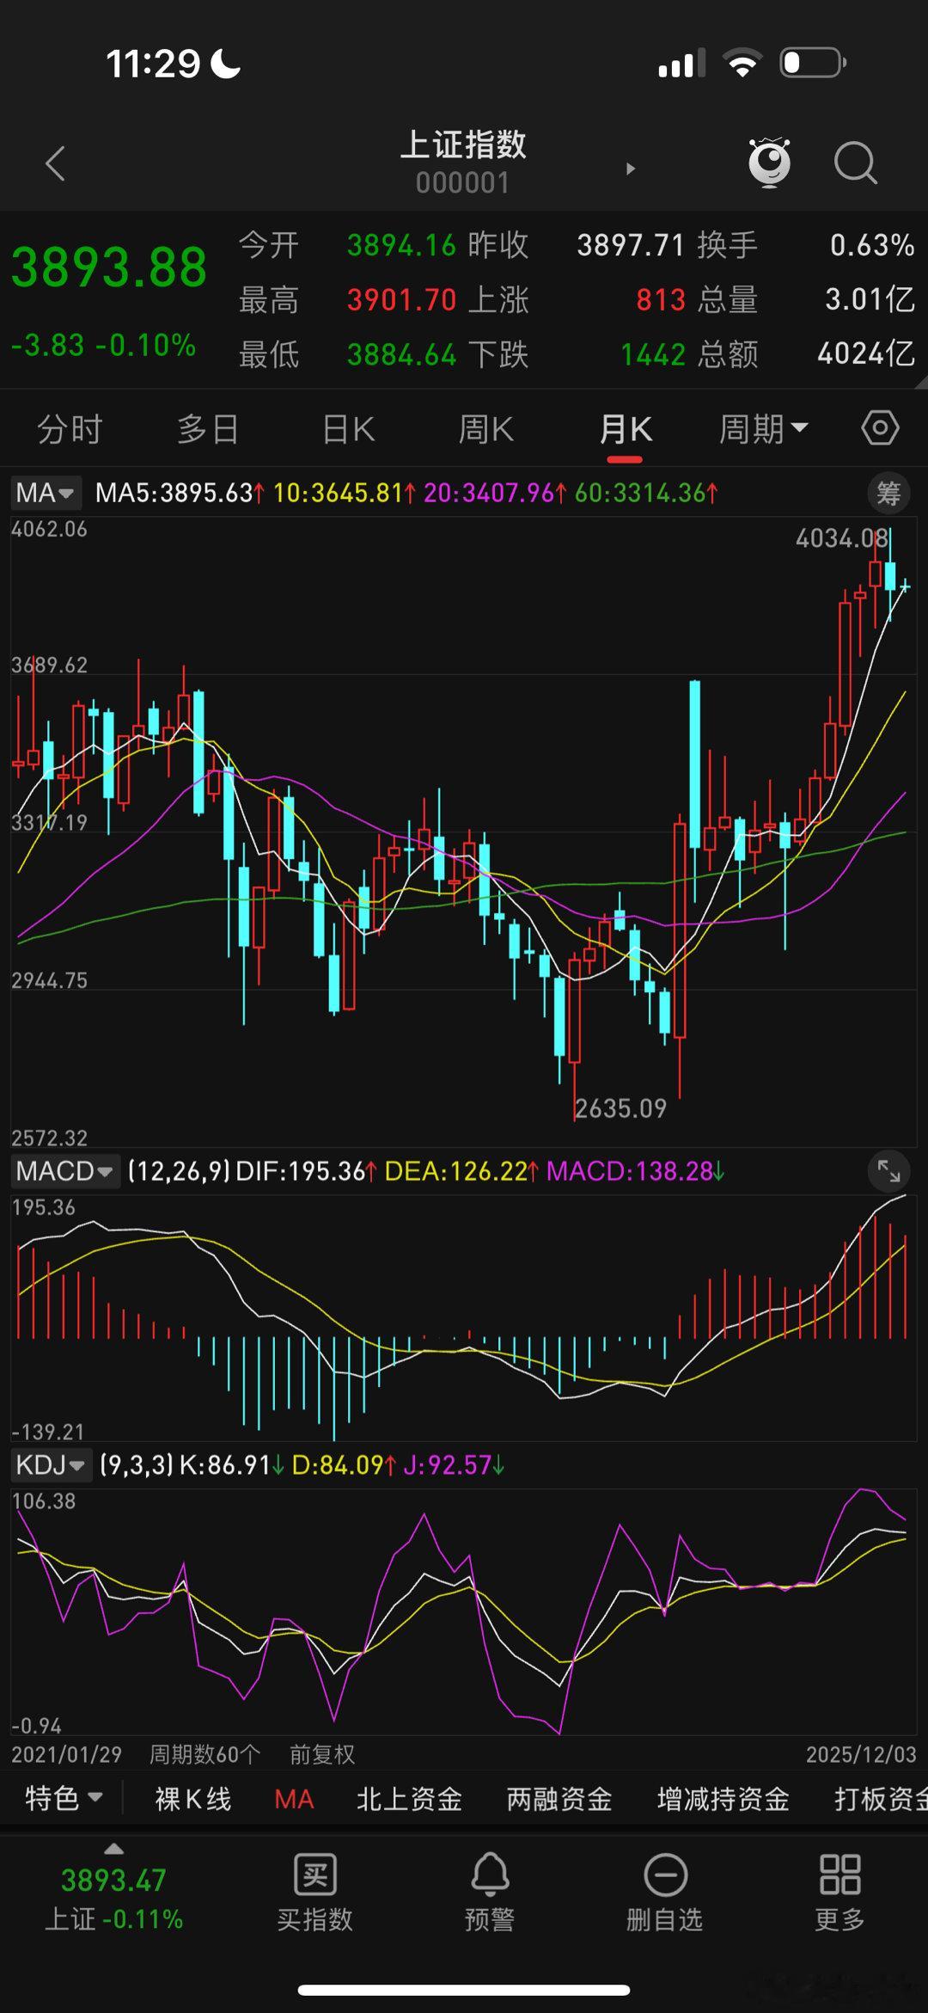The width and height of the screenshot is (928, 2013).
Task: Go back with the left arrow
Action: click(56, 163)
